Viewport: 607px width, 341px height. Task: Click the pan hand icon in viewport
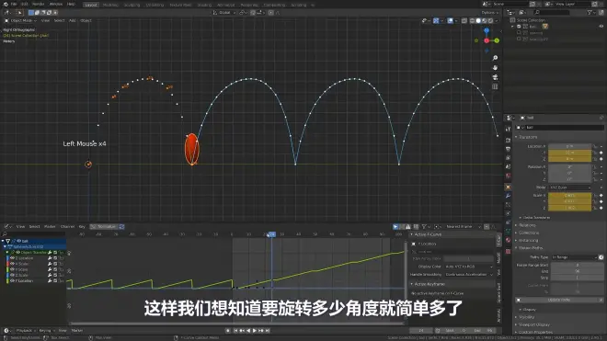click(x=495, y=67)
